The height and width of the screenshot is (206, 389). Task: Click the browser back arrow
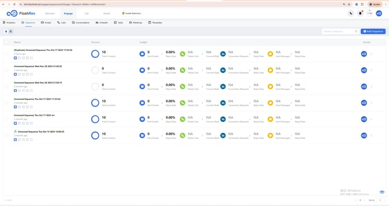coord(3,5)
